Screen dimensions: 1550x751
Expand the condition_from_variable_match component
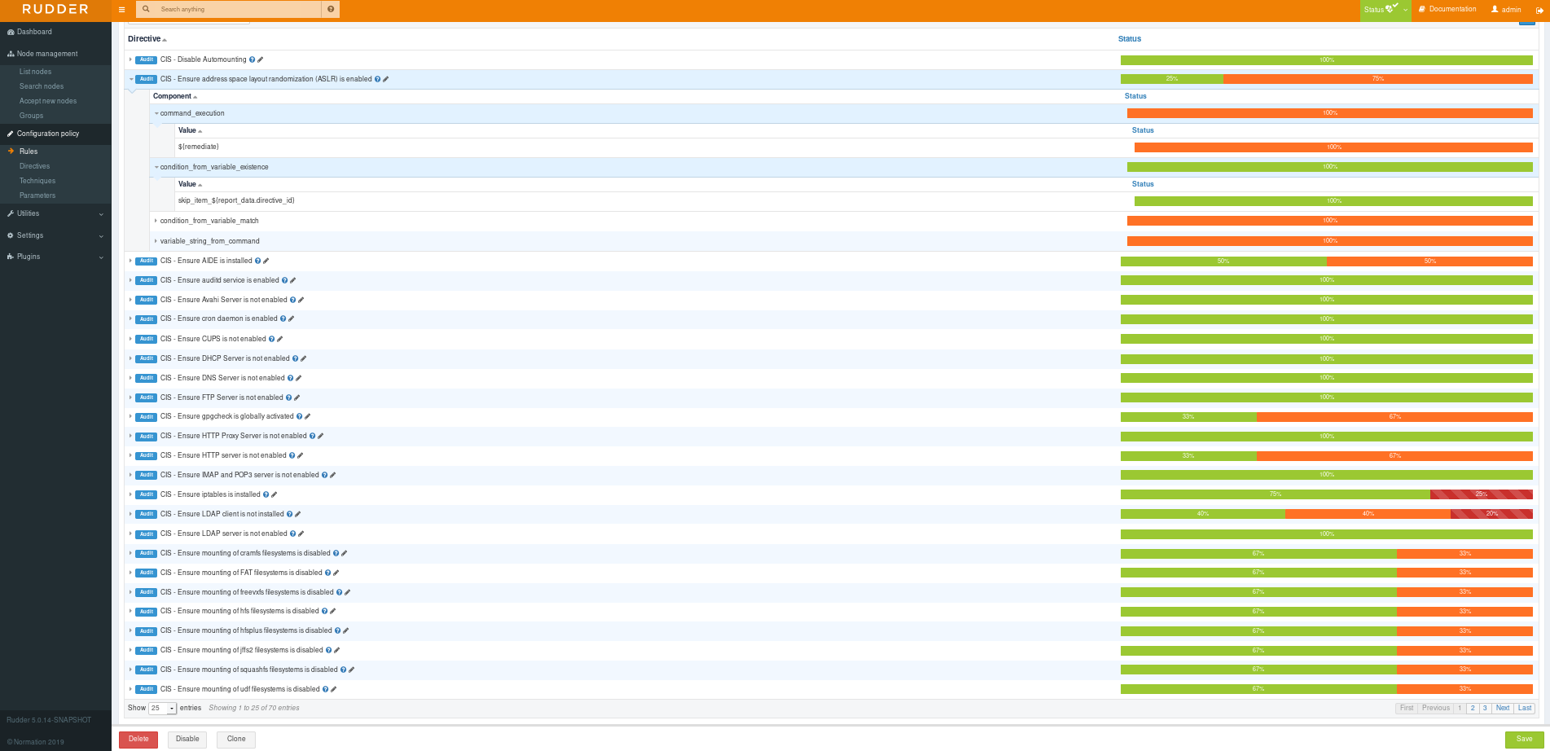pos(156,221)
